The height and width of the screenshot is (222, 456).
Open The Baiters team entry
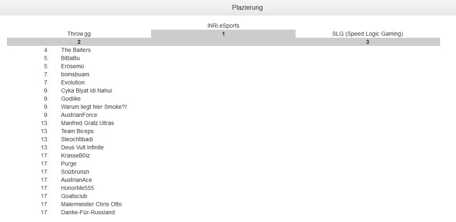[x=76, y=50]
